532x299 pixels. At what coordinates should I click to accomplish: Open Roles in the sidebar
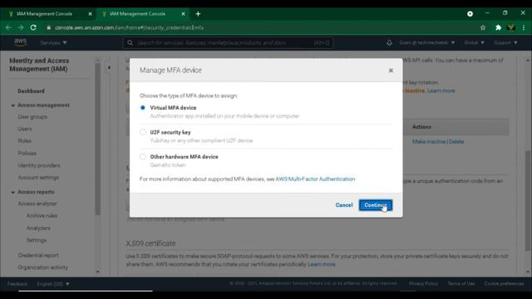pos(24,140)
